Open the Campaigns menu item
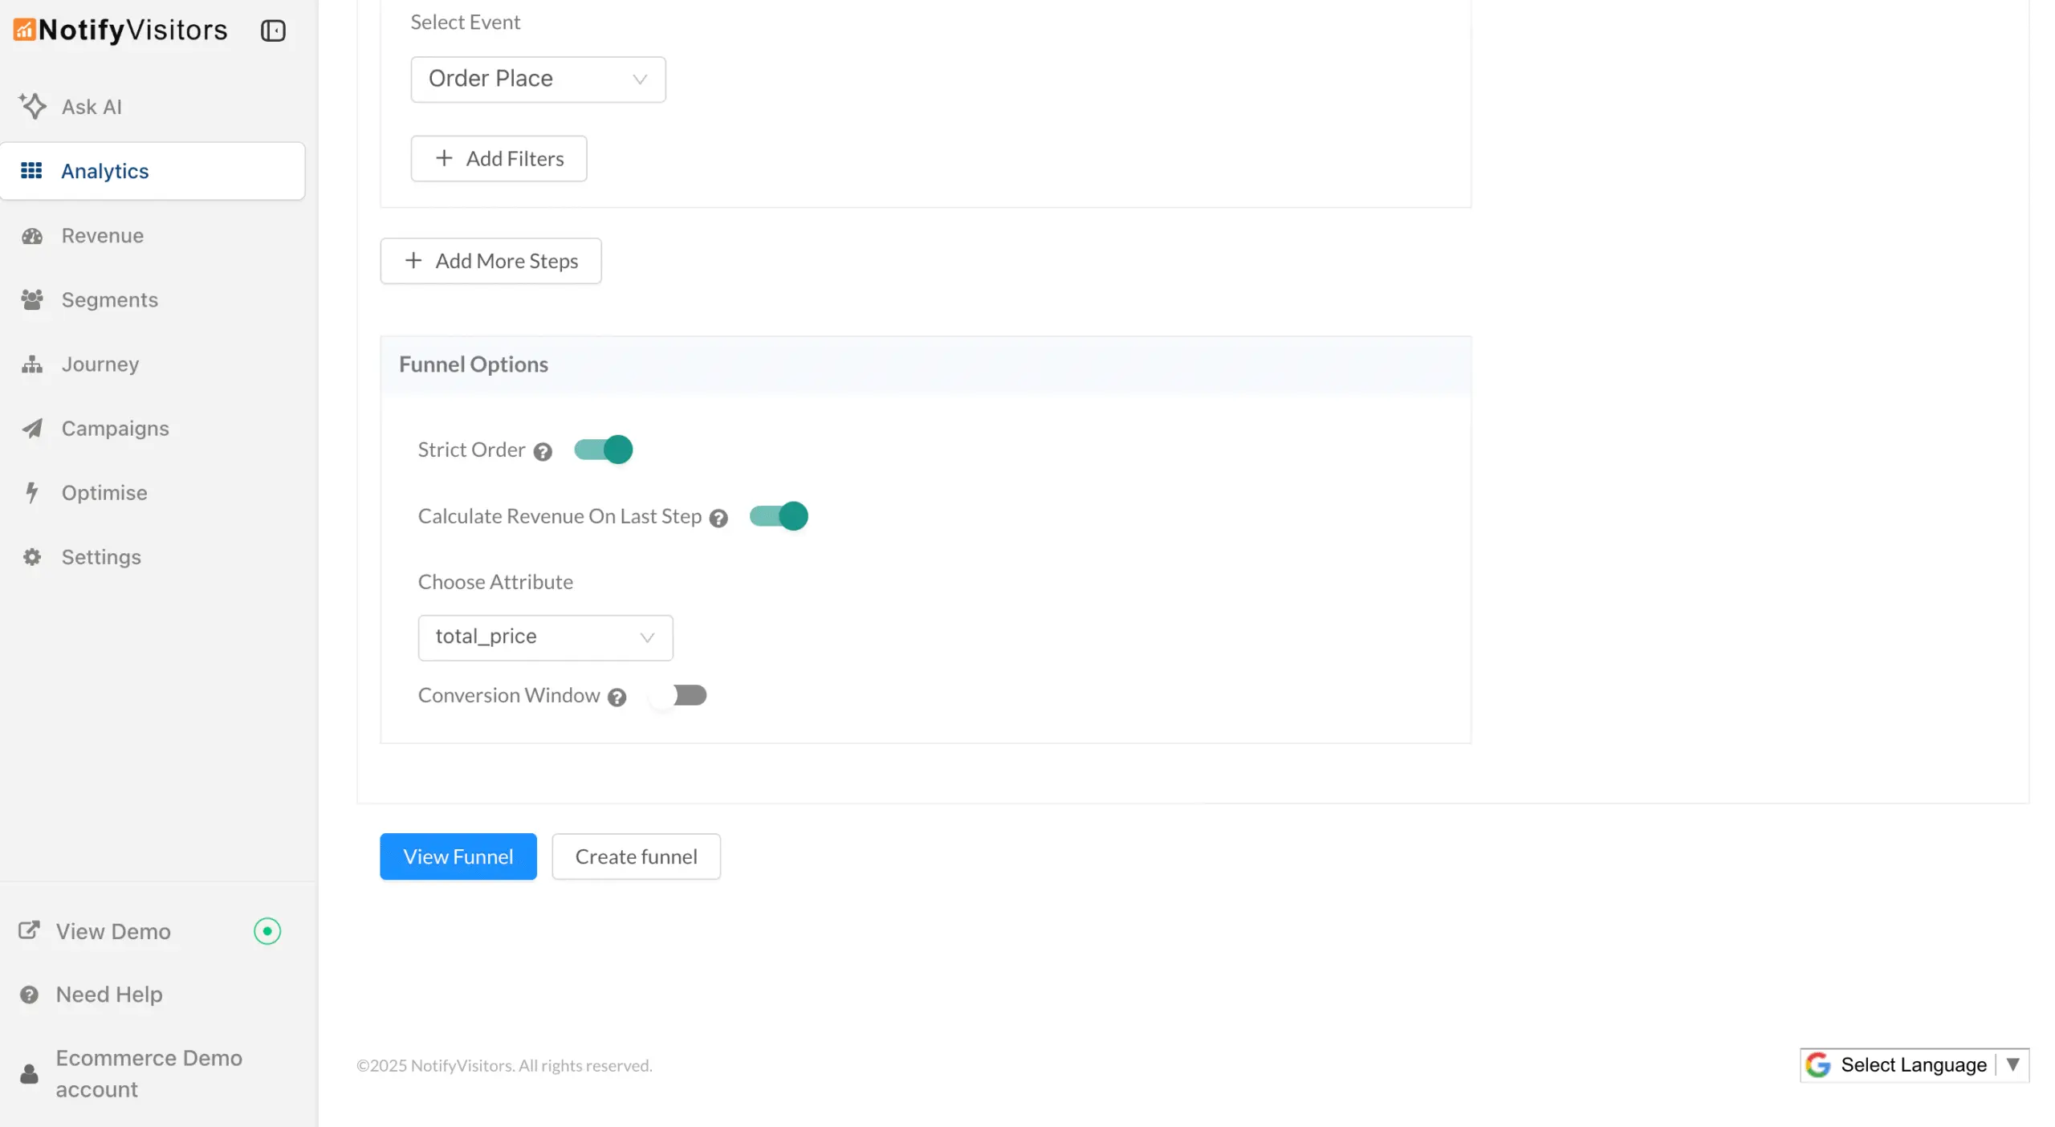 tap(115, 428)
